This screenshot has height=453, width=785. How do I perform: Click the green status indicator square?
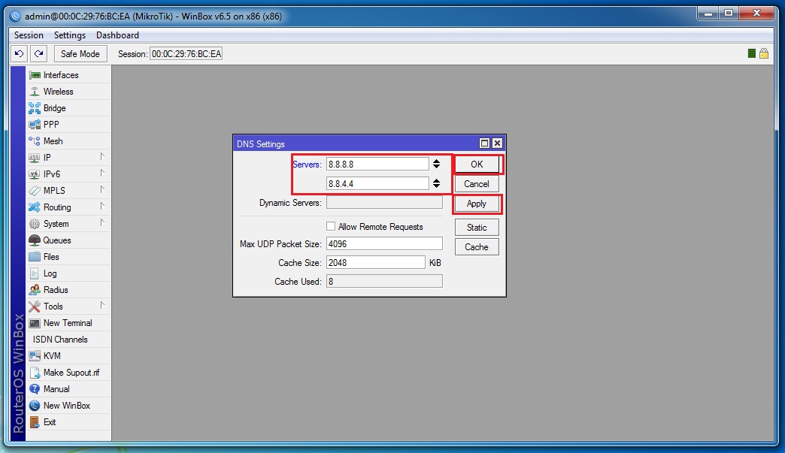[751, 53]
